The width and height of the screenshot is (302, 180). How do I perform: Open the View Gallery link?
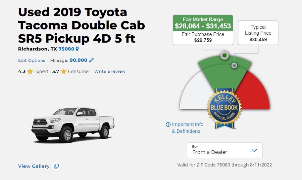(x=34, y=166)
